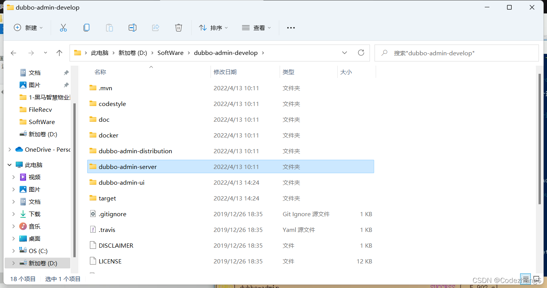Sort by 修改日期 column header
Viewport: 547px width, 288px height.
coord(225,72)
